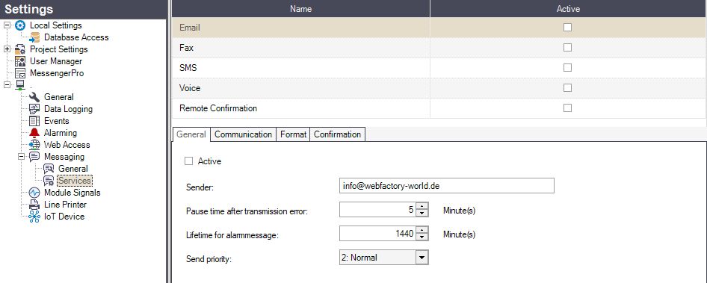Enable the Fax service Active checkbox
This screenshot has height=283, width=707.
[568, 47]
